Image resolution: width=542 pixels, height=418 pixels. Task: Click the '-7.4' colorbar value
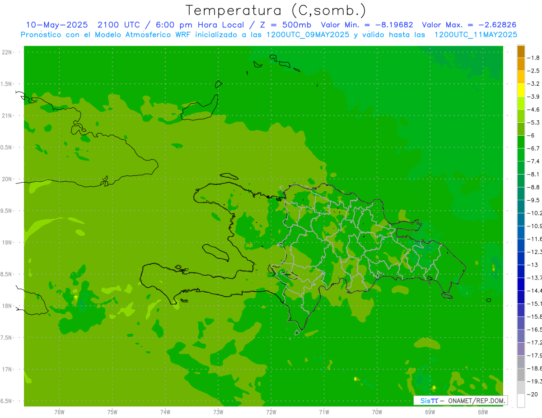[534, 161]
